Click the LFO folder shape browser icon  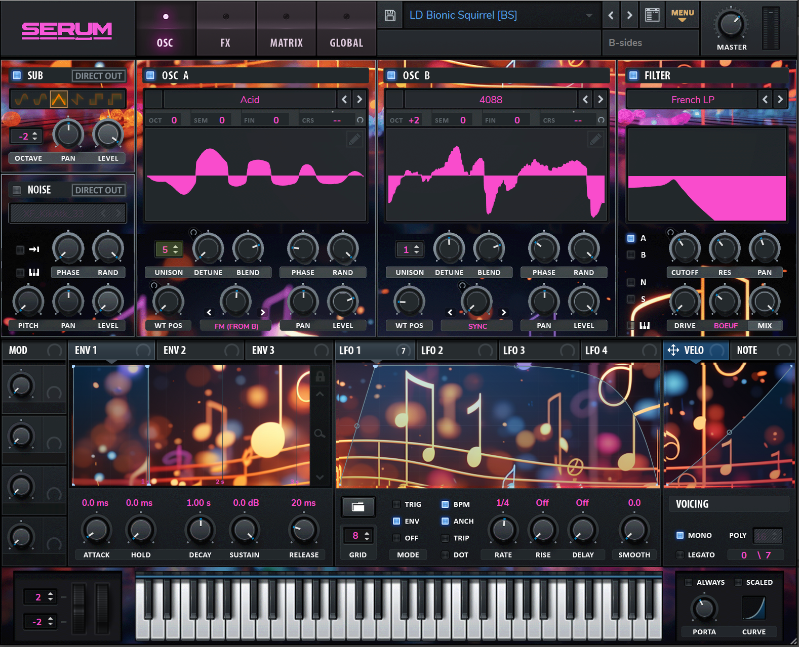pos(358,507)
